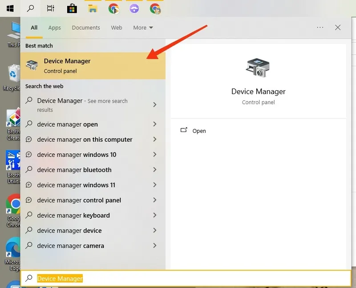Image resolution: width=356 pixels, height=288 pixels.
Task: Close the search panel with X
Action: (338, 28)
